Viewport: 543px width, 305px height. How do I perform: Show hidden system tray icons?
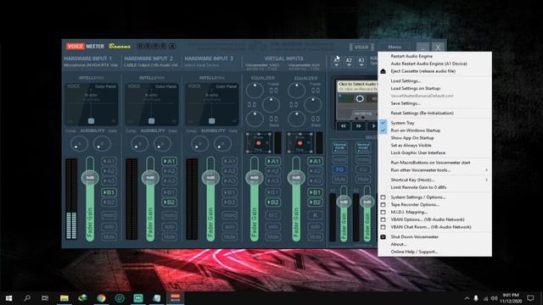[x=467, y=298]
